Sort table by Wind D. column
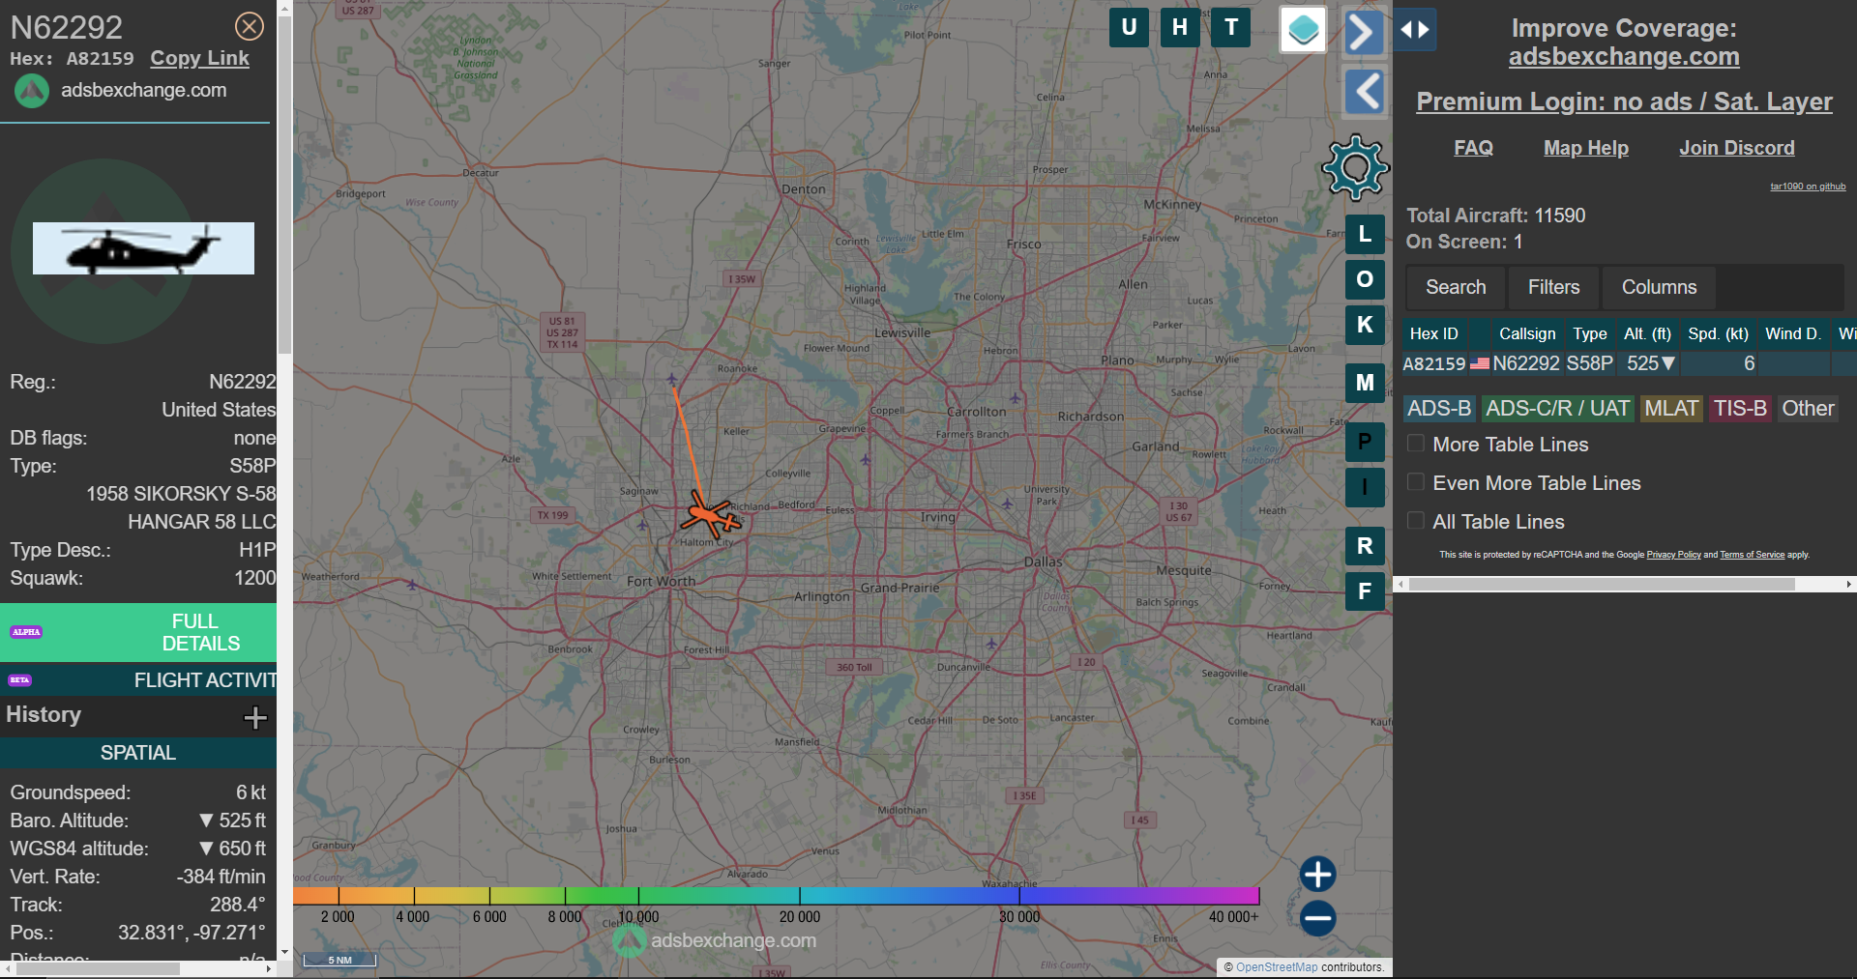This screenshot has width=1857, height=979. coord(1793,333)
